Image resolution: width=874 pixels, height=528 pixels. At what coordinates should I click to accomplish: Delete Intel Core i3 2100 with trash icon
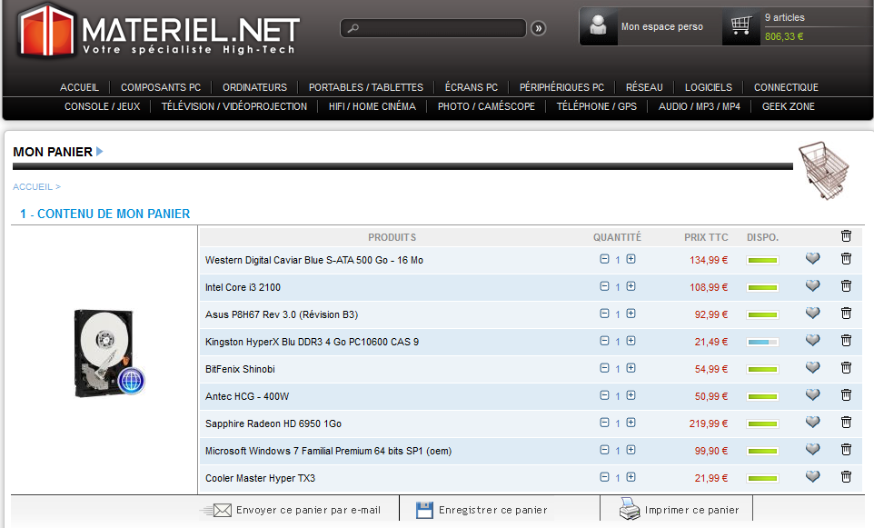pyautogui.click(x=846, y=286)
